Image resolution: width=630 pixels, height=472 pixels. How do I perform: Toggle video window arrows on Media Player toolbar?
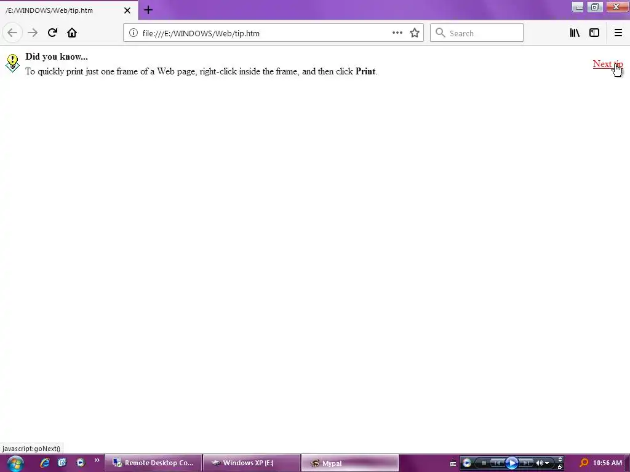pos(560,459)
